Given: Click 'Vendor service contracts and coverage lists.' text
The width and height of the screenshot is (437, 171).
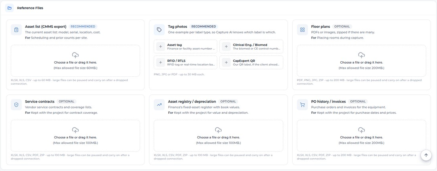Looking at the screenshot, I should point(59,107).
